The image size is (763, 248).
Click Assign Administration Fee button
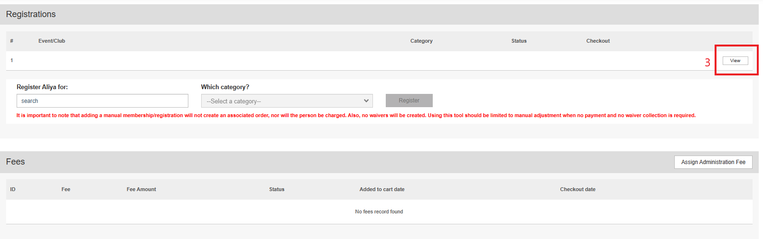coord(713,162)
